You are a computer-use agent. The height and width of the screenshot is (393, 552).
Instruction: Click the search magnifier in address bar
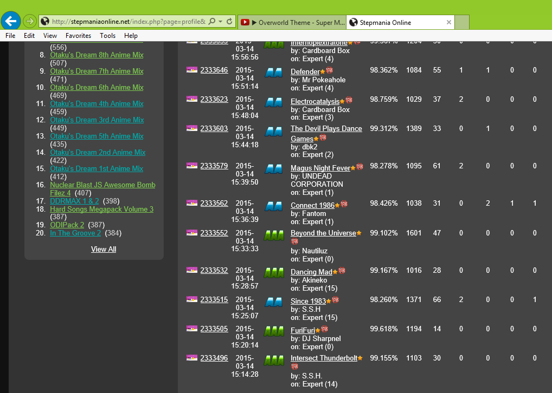coord(211,22)
